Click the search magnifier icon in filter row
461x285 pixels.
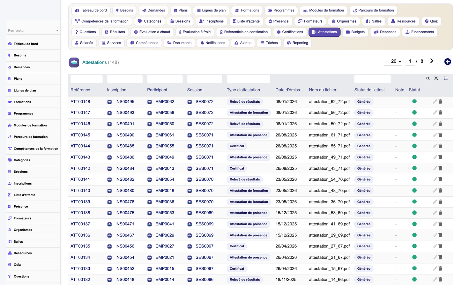tap(428, 78)
